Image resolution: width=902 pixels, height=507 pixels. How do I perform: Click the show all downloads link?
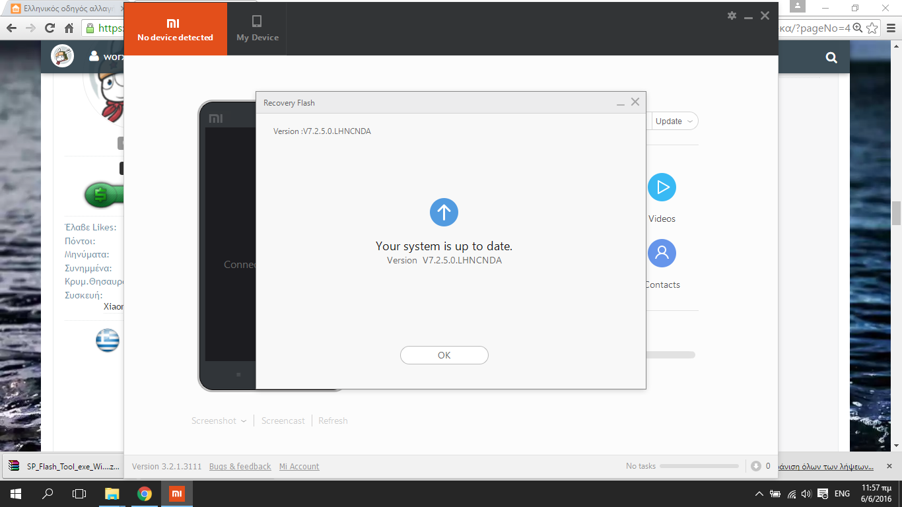point(826,466)
